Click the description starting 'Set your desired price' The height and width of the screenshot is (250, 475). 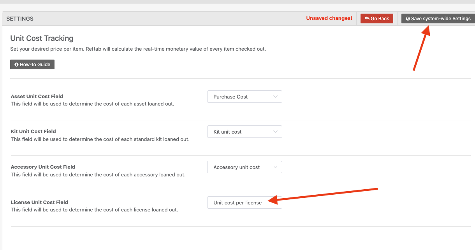click(x=138, y=49)
